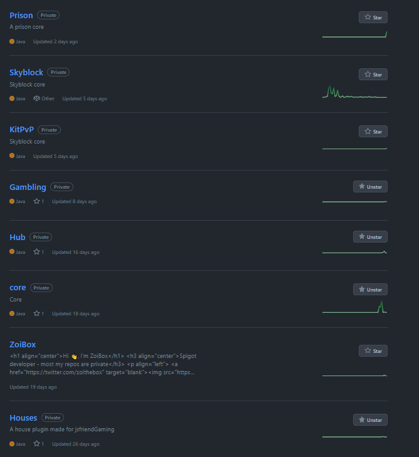Open Skyblock's commit activity graph
This screenshot has height=457, width=419.
pos(354,93)
